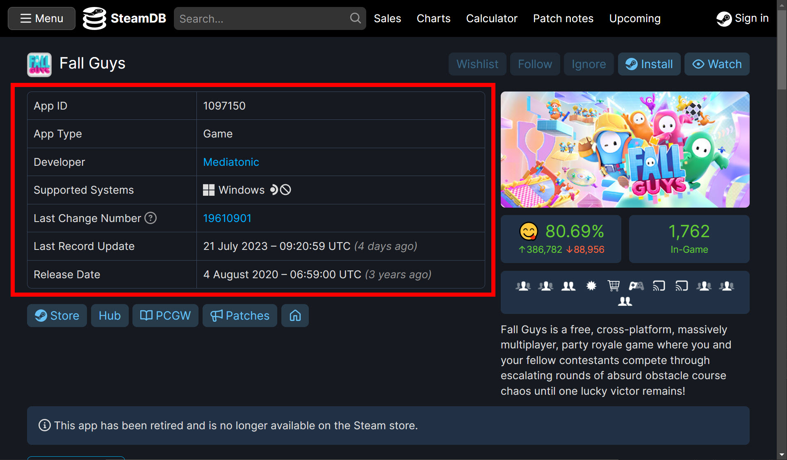
Task: Click the yellow smiley rating emoji
Action: [529, 231]
